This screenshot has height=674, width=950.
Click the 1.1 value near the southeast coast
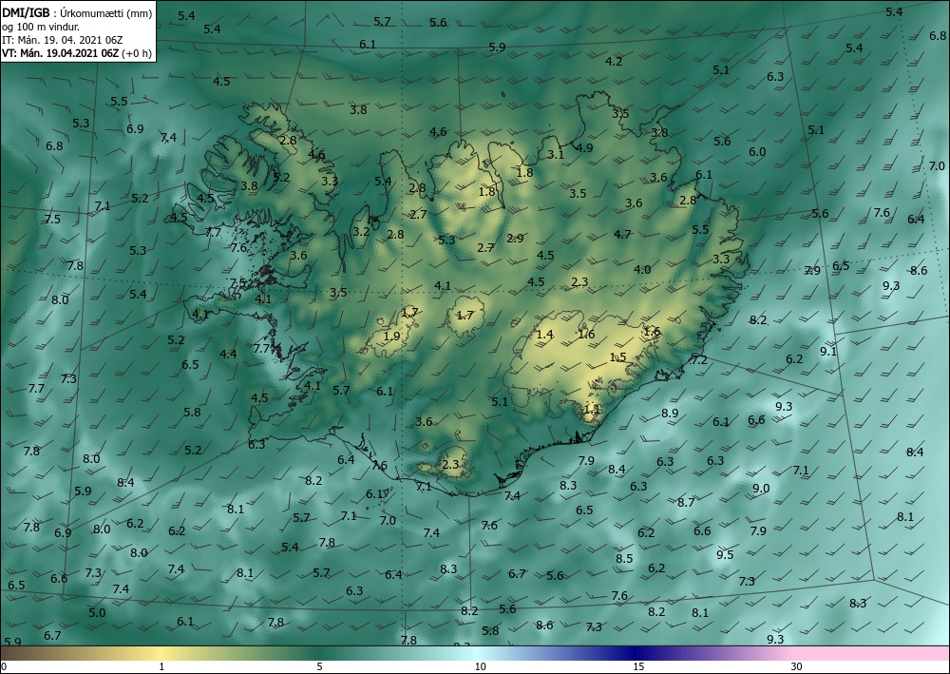point(592,409)
